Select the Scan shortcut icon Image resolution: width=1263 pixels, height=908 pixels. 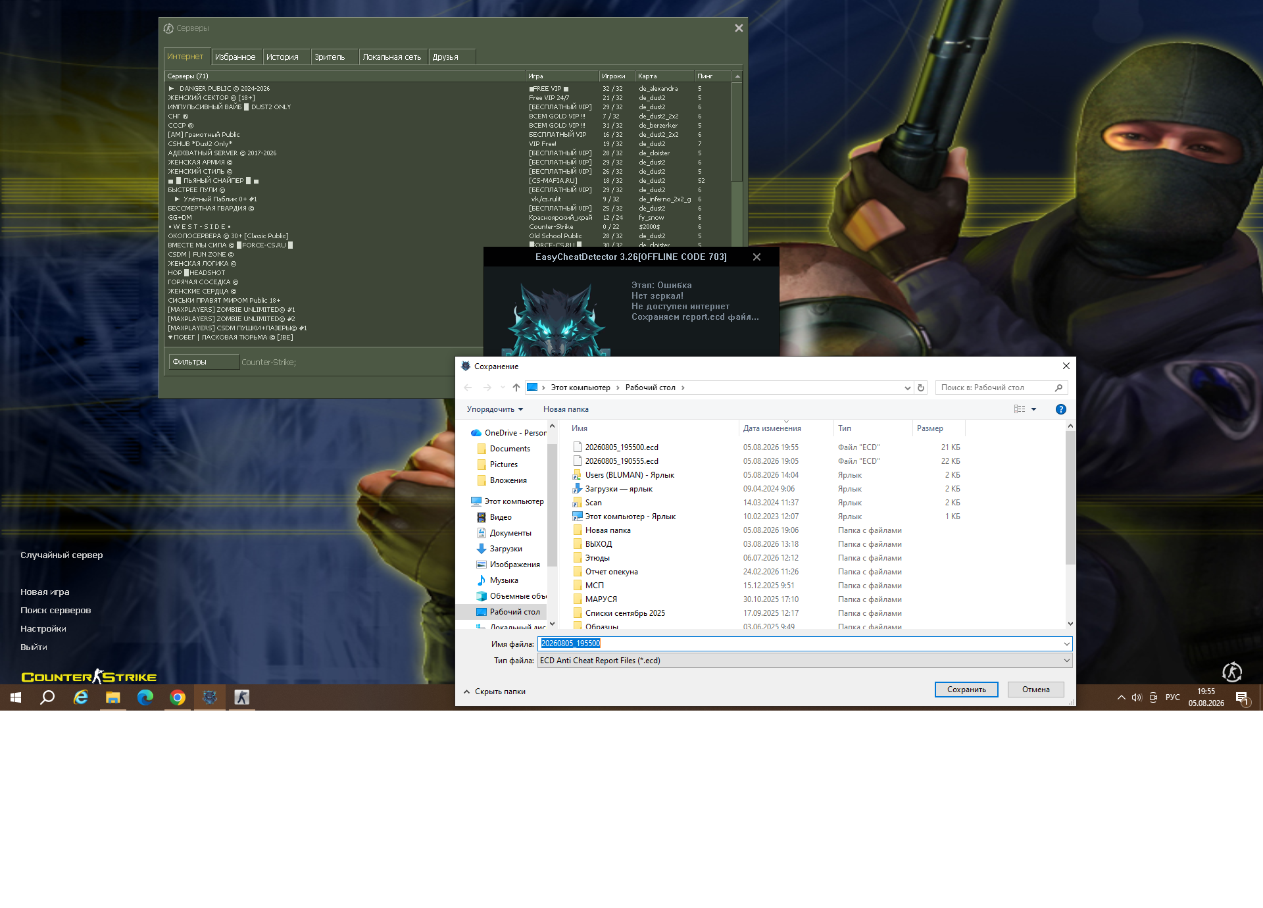click(x=578, y=503)
